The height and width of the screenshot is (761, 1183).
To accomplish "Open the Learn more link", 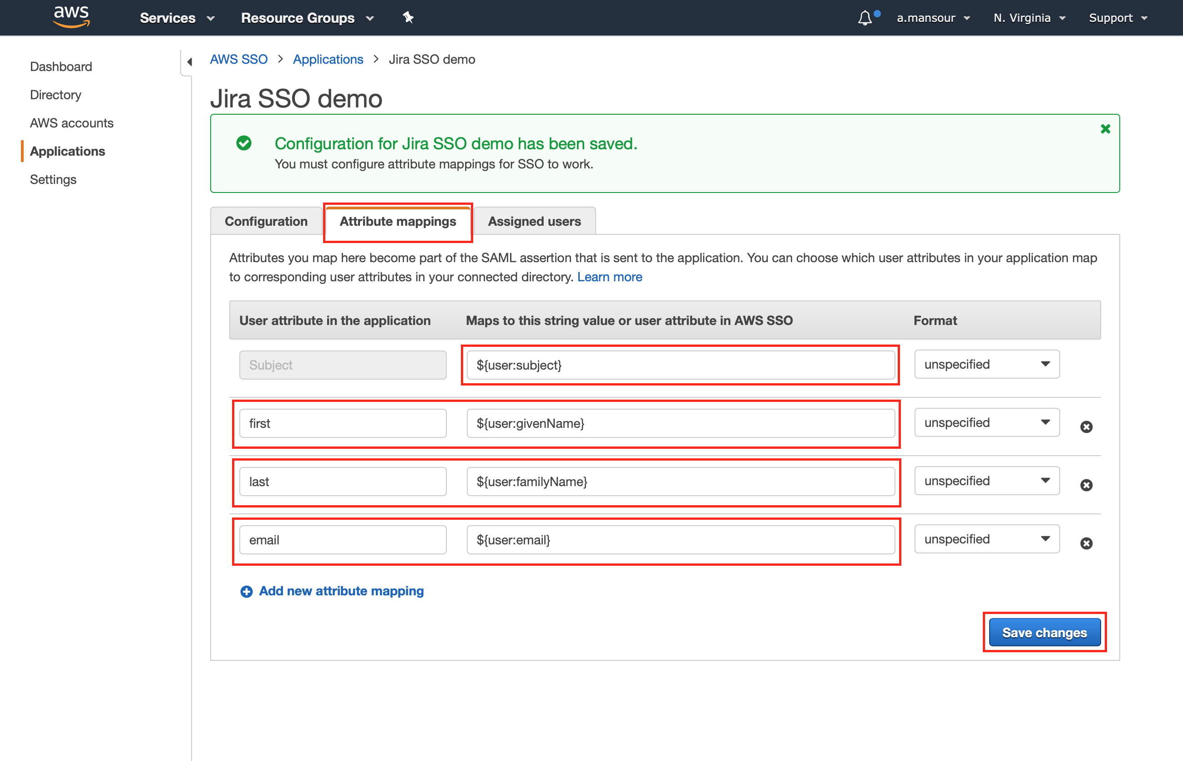I will [x=610, y=277].
